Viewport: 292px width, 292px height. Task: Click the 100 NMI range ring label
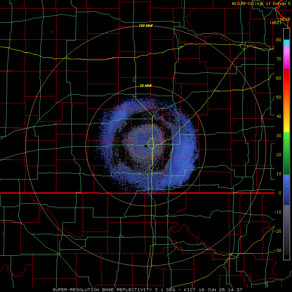point(146,26)
